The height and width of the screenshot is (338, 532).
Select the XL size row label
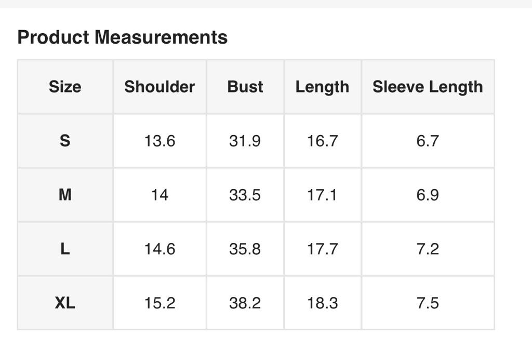click(65, 303)
